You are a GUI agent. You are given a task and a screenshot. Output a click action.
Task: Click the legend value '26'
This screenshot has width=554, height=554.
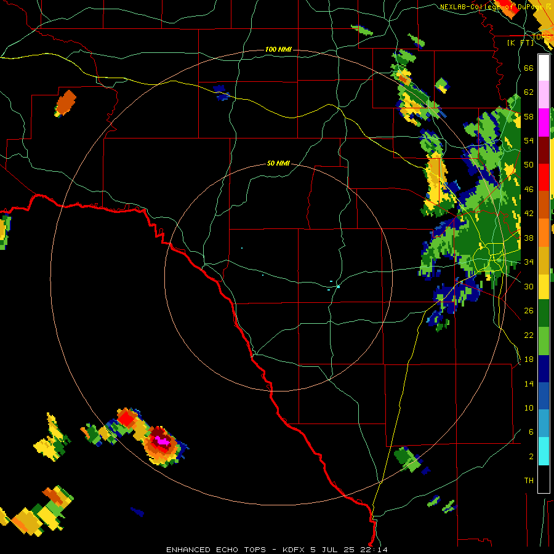(x=529, y=311)
